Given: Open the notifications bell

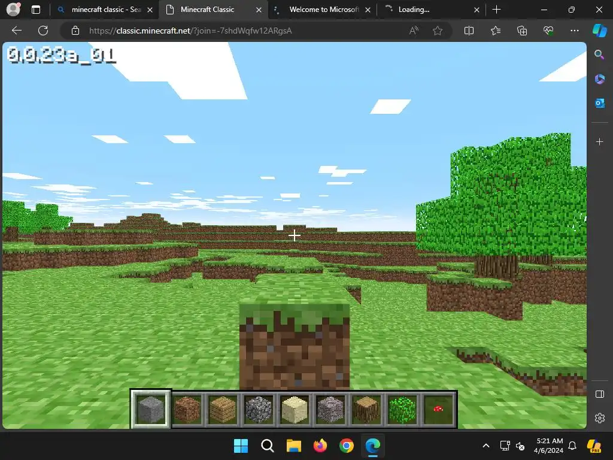Looking at the screenshot, I should (x=572, y=446).
